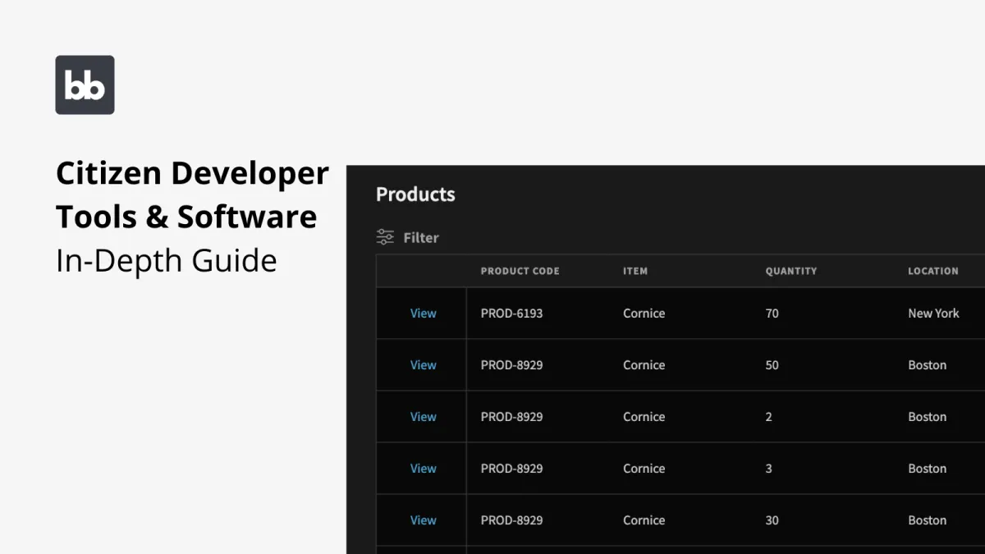This screenshot has width=985, height=554.
Task: Click the quantity value 30
Action: (772, 520)
